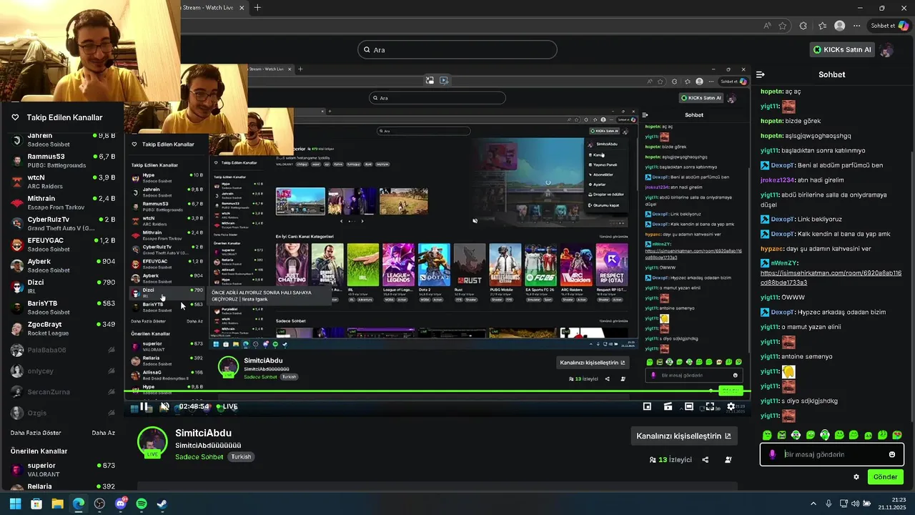
Task: Focus the 'Bir mesaj gönderin' input
Action: 833,454
